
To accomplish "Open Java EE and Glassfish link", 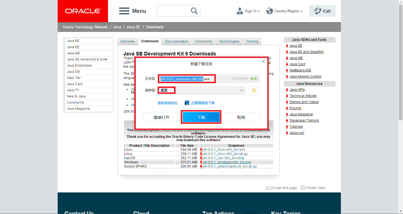I will click(x=306, y=52).
